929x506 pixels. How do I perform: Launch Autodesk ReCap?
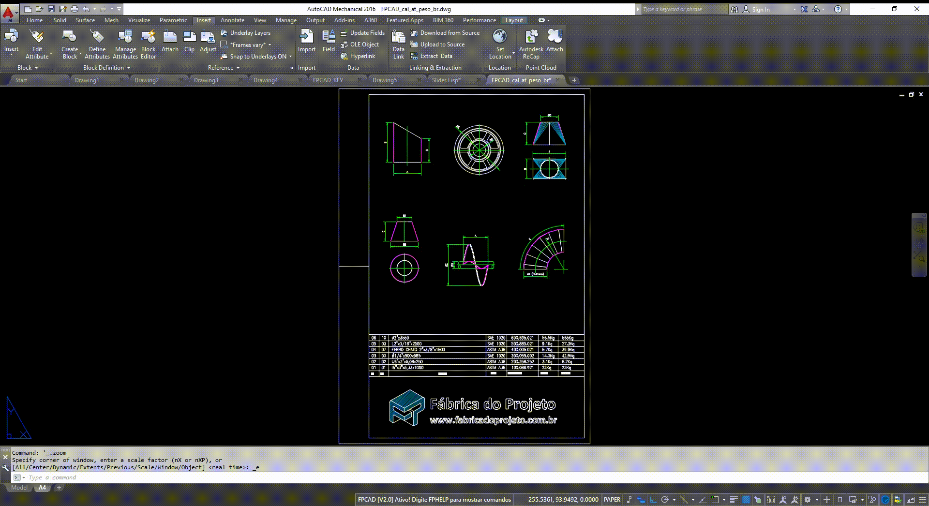pyautogui.click(x=531, y=44)
